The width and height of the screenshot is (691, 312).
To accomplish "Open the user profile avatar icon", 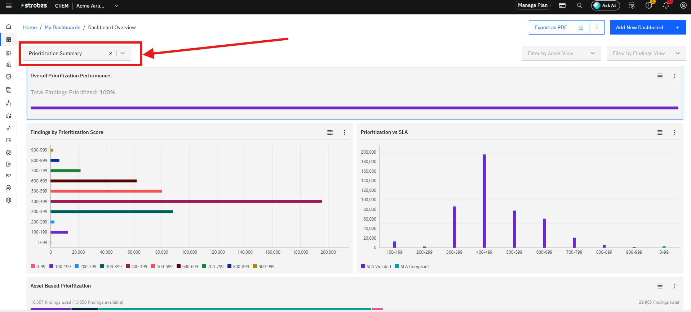I will (683, 5).
